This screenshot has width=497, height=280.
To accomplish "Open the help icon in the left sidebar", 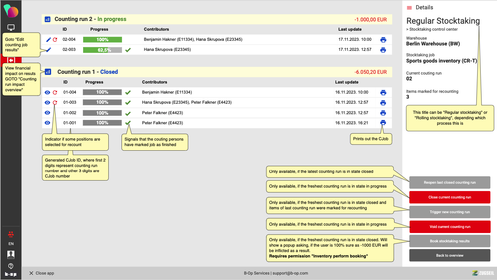I will (x=11, y=266).
